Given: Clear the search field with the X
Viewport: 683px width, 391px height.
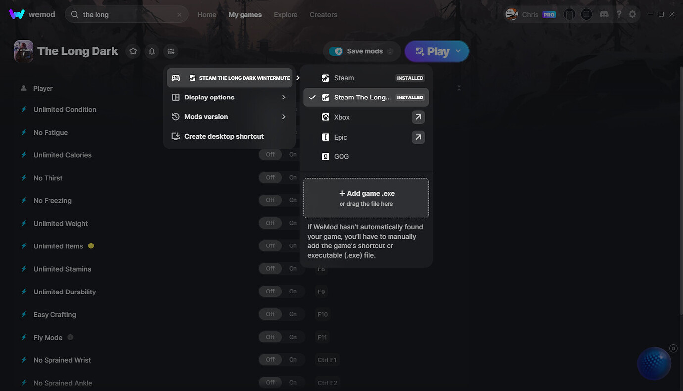Looking at the screenshot, I should pyautogui.click(x=179, y=15).
